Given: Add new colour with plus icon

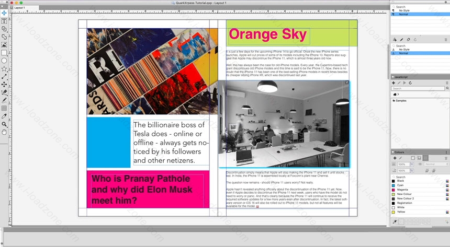Looking at the screenshot, I should tap(395, 158).
